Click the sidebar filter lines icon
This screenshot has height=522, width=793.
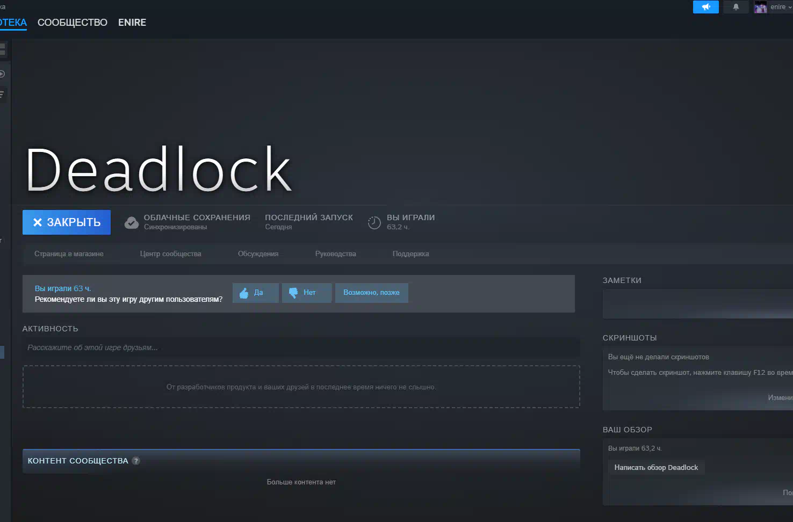[x=2, y=95]
